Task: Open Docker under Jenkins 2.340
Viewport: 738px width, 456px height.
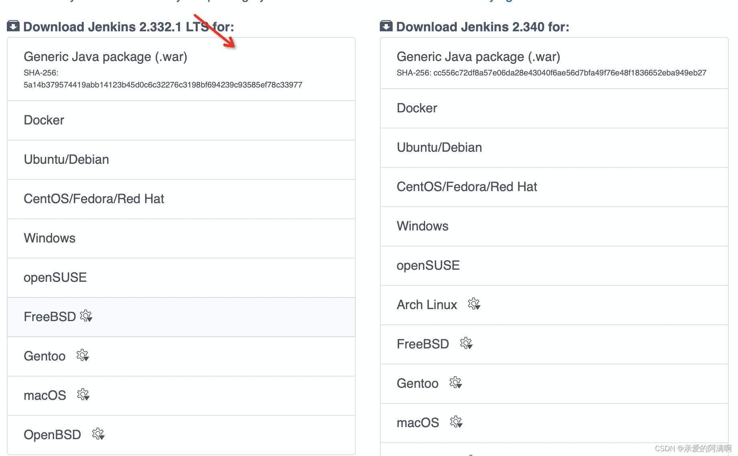Action: pos(554,108)
